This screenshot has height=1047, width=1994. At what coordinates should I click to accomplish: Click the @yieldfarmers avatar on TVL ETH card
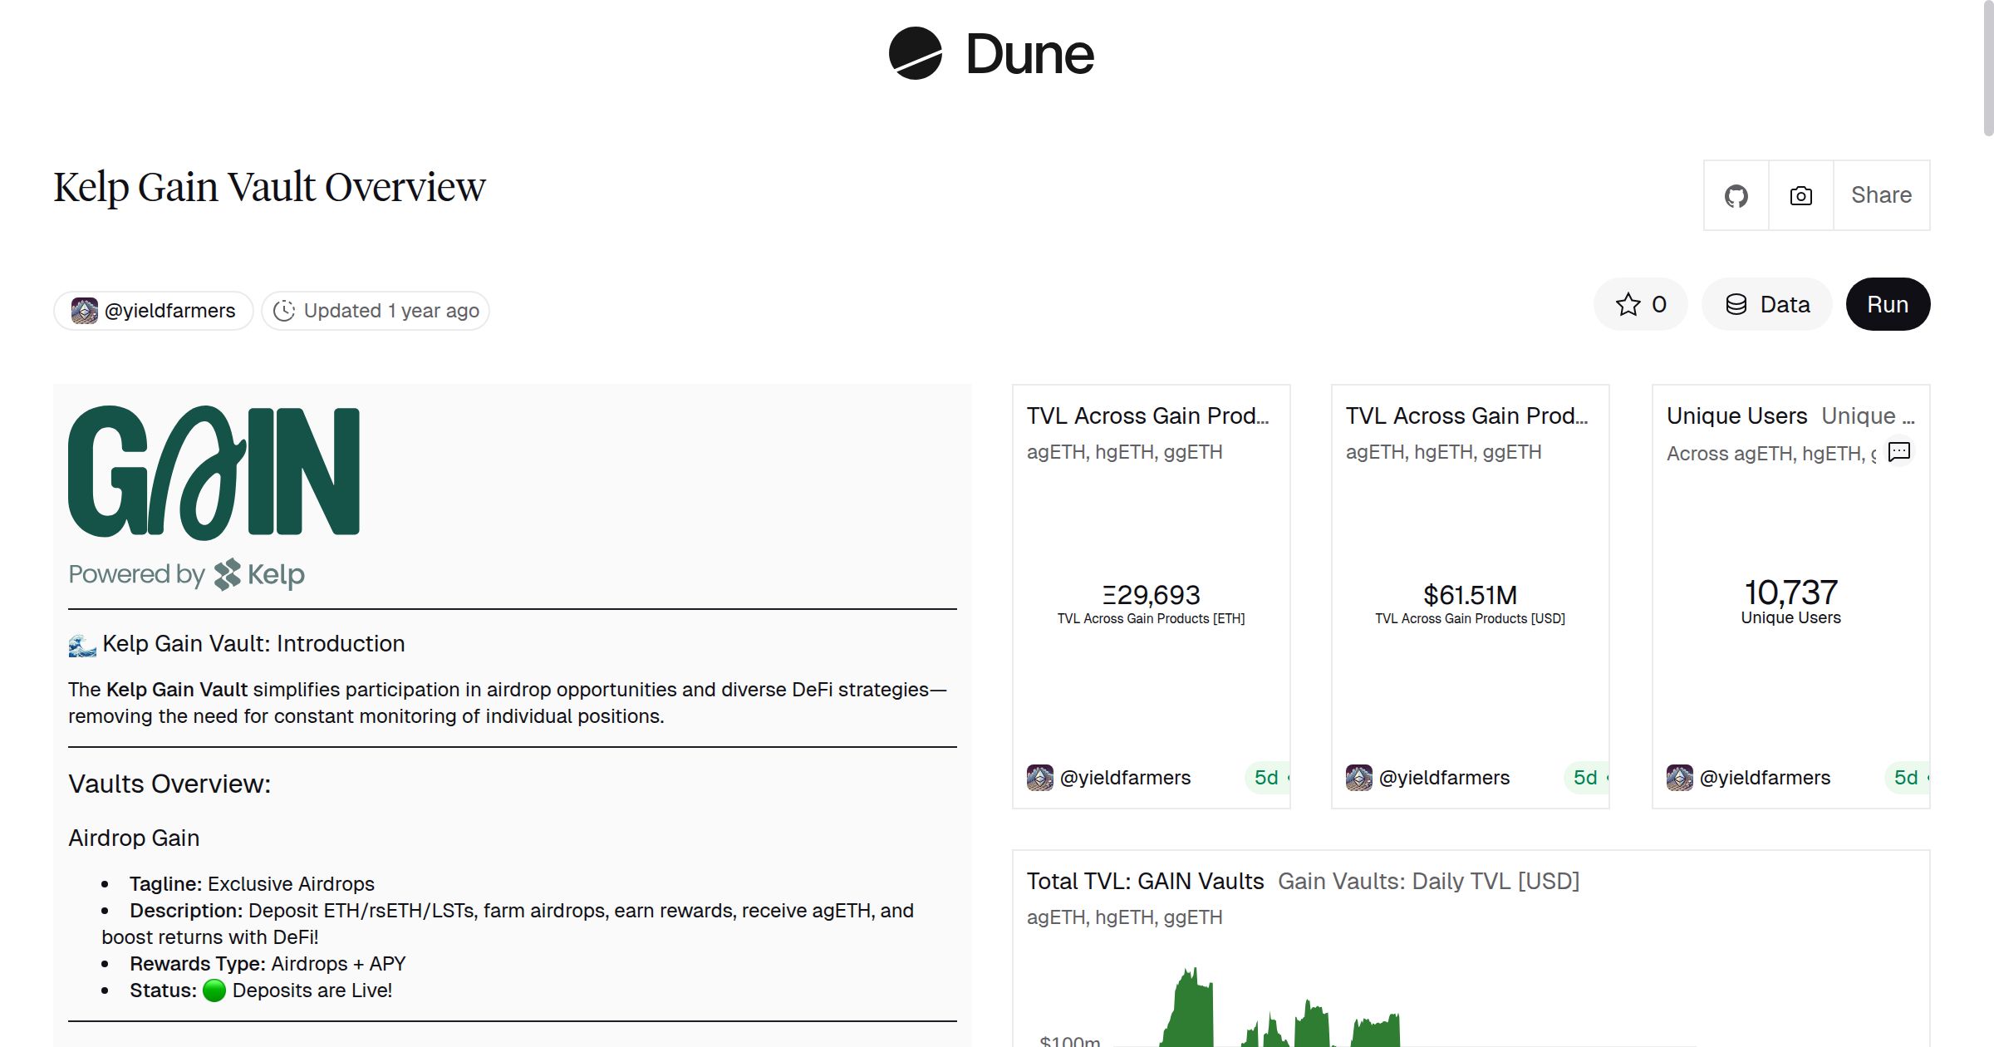click(x=1038, y=777)
